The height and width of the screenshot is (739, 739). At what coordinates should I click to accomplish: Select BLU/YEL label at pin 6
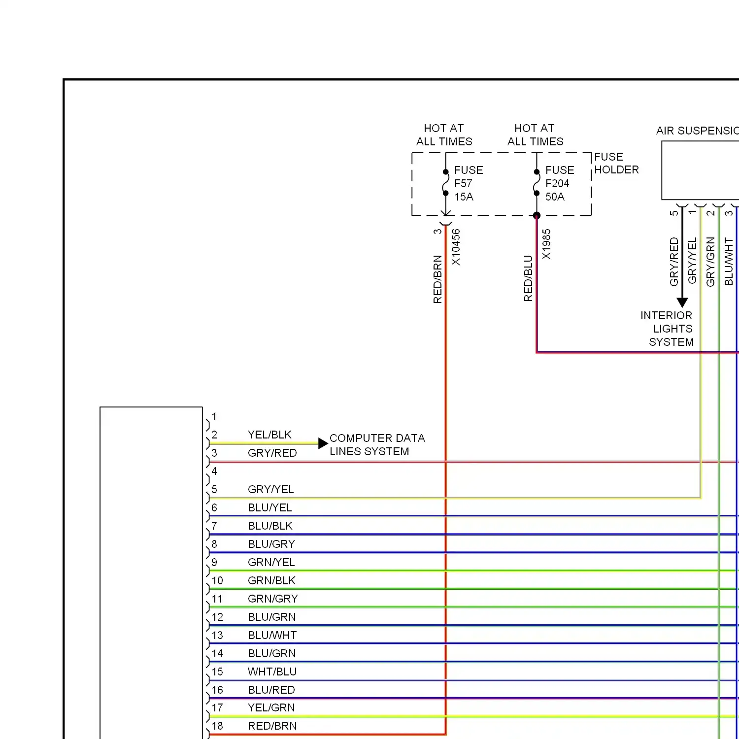pos(269,507)
